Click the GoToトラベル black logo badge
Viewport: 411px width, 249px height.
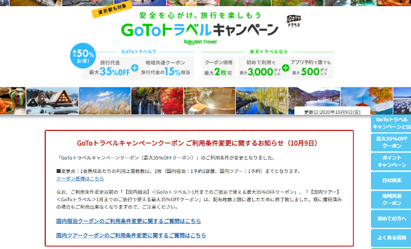point(294,21)
